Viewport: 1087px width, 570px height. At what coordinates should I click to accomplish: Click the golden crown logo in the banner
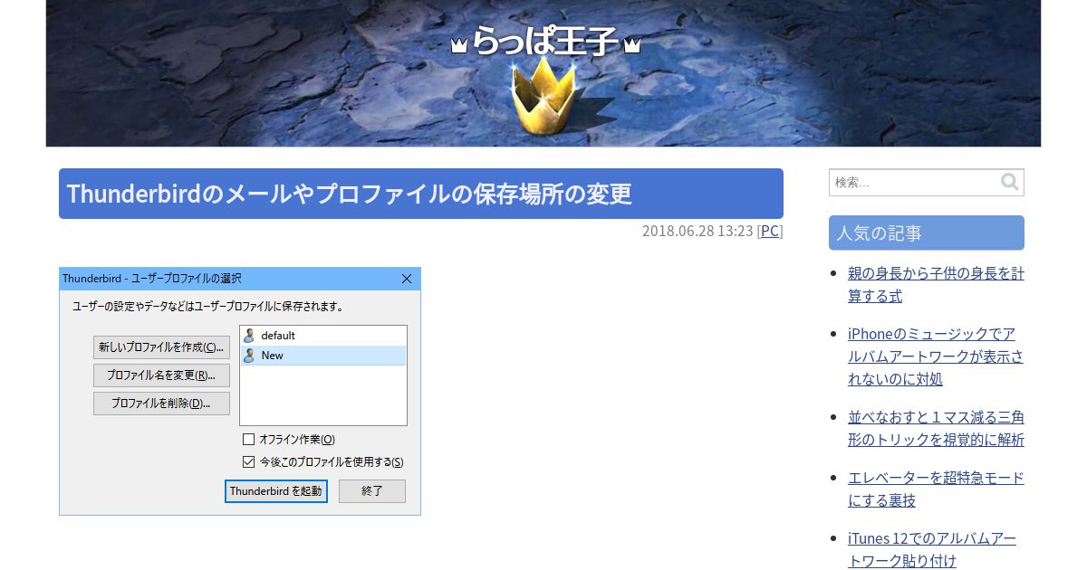point(543,97)
